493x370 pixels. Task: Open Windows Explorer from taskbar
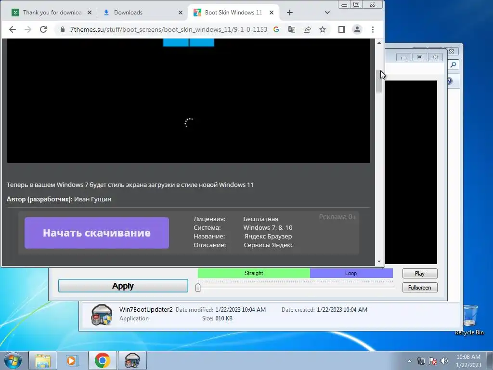[43, 360]
